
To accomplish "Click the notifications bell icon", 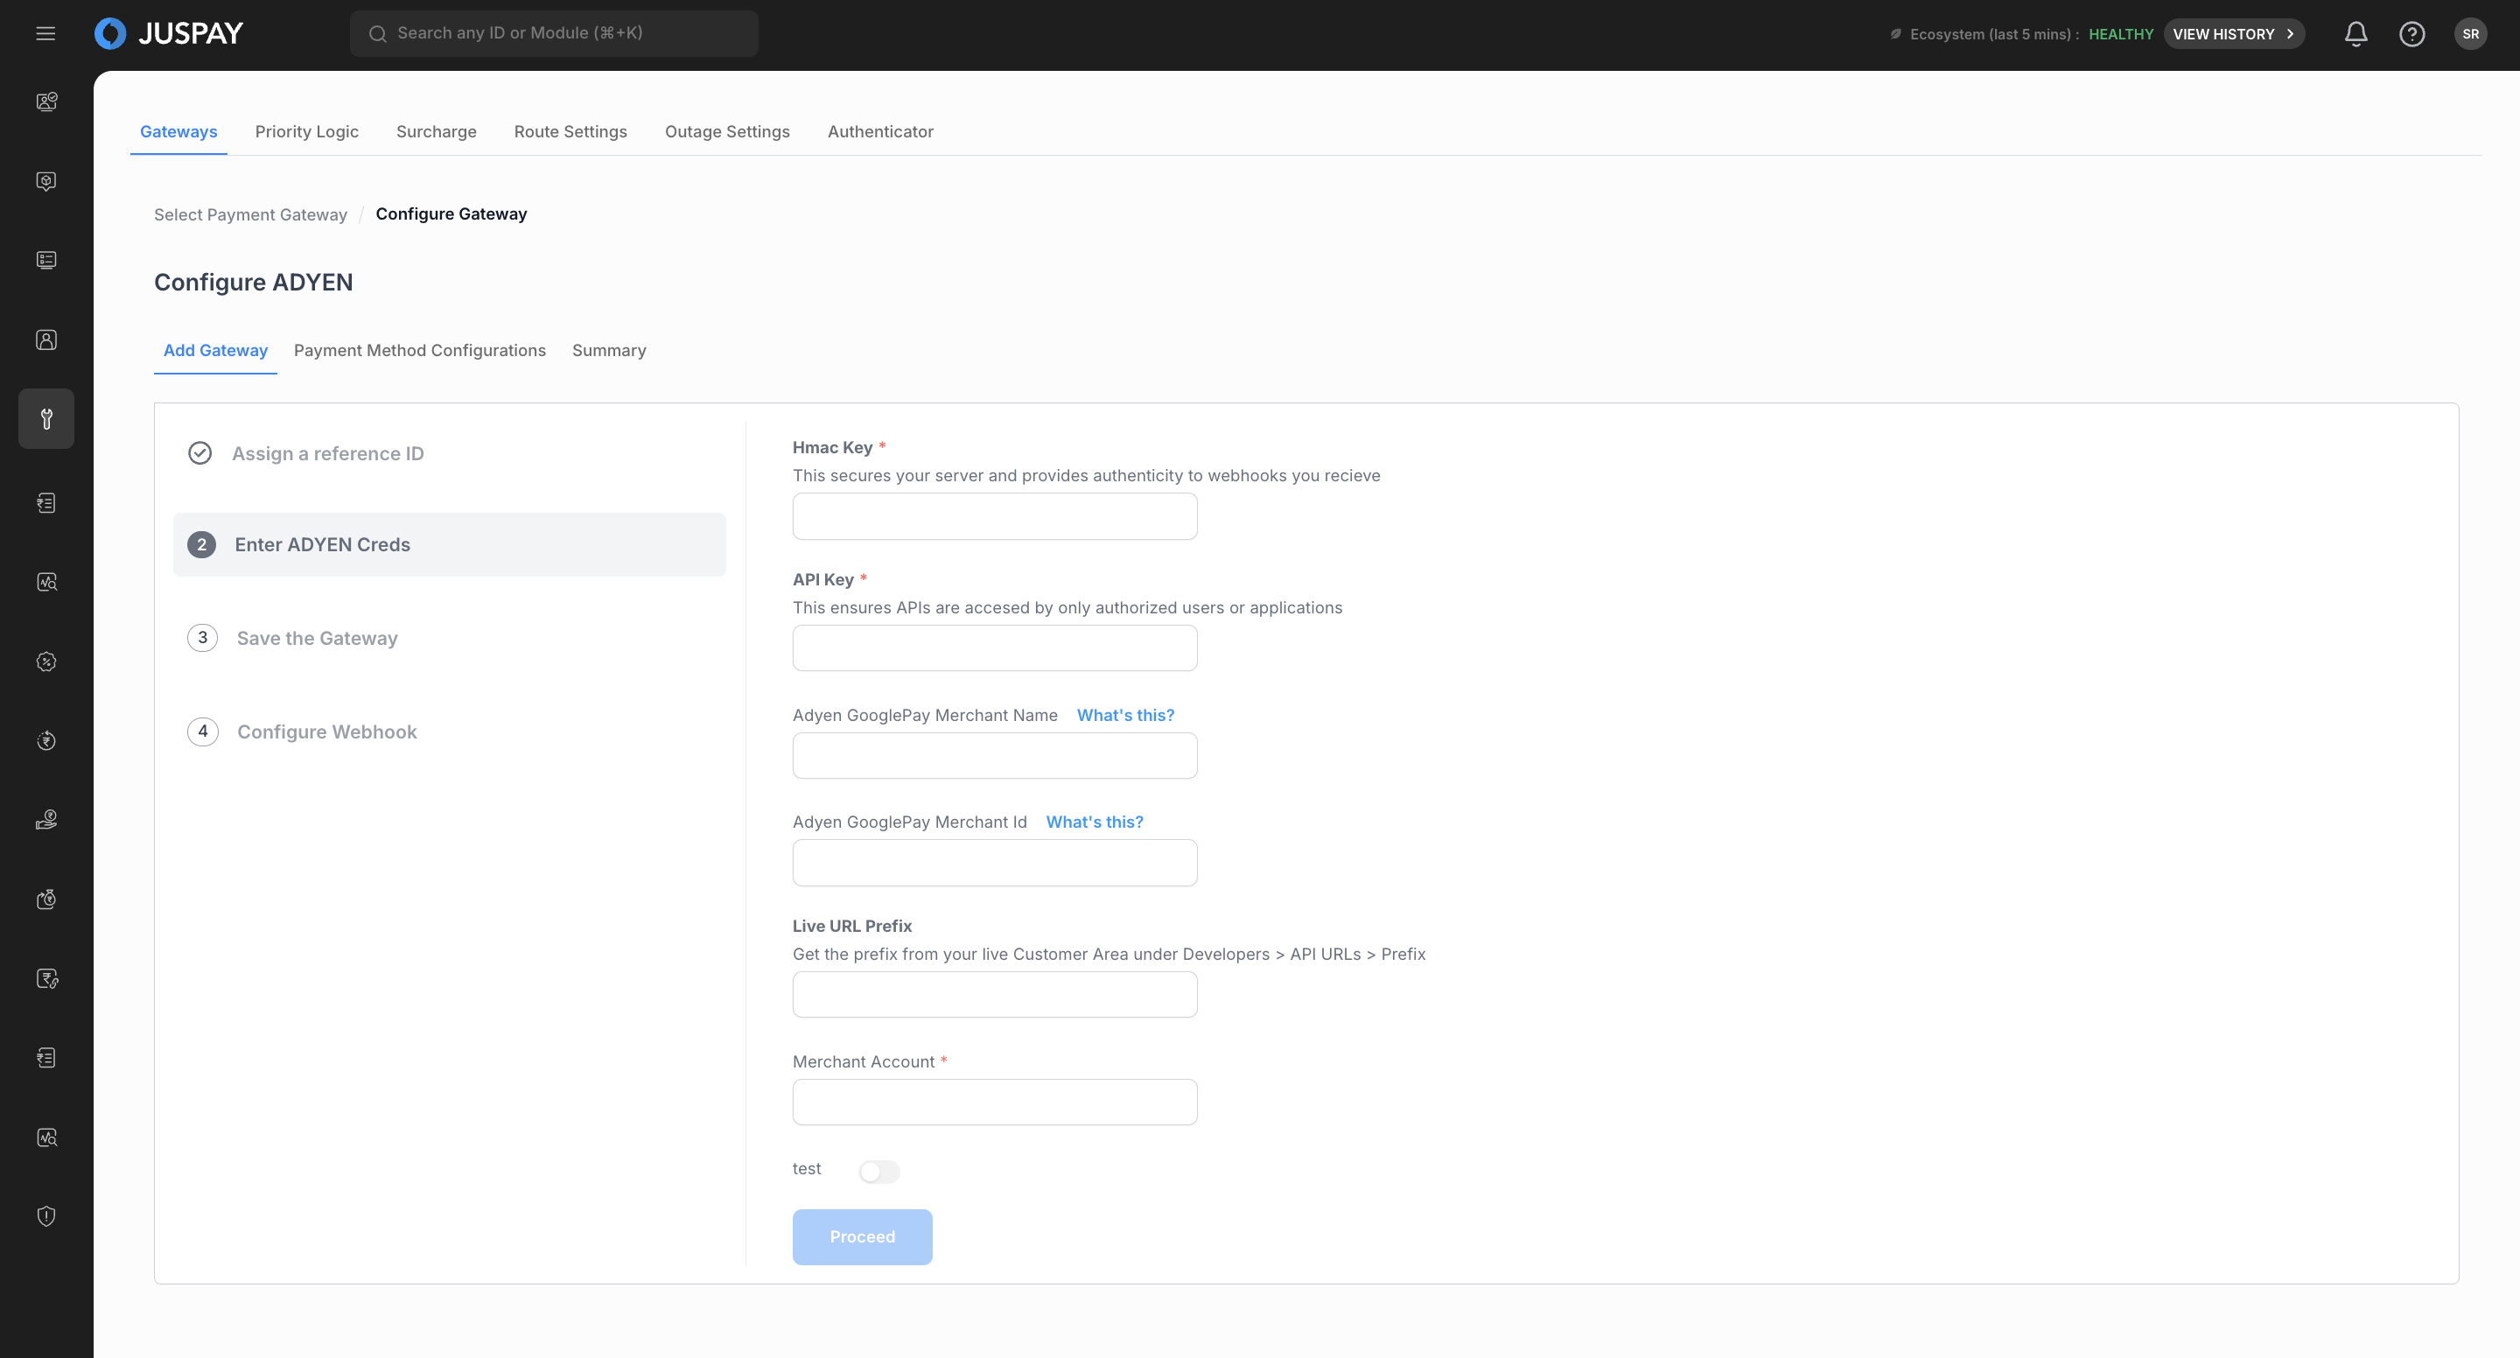I will tap(2355, 34).
